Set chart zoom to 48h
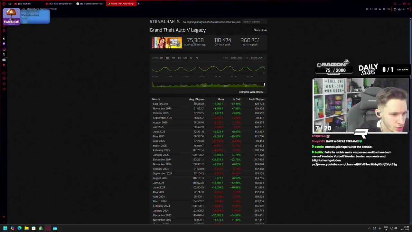 (161, 58)
